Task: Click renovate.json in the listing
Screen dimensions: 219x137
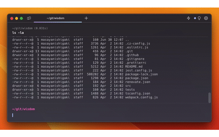Action: 138,82
